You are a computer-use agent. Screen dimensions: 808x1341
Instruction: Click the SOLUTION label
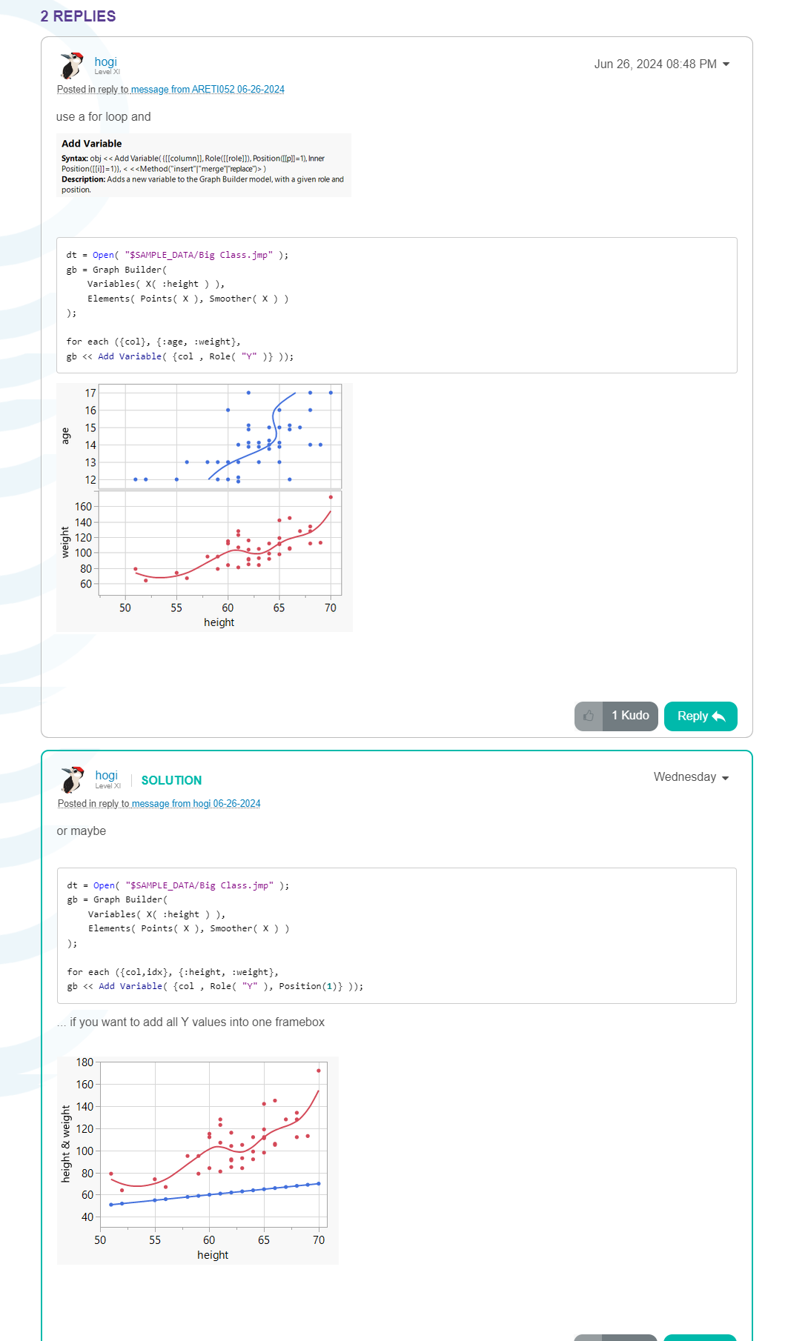(171, 781)
